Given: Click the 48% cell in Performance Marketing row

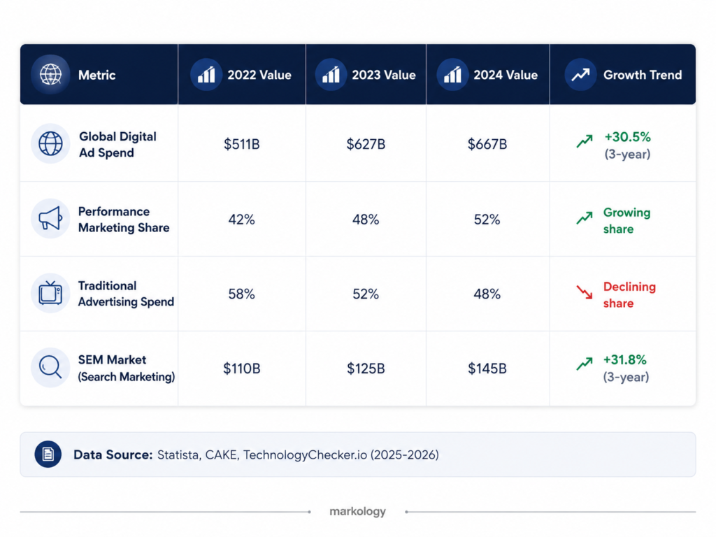Looking at the screenshot, I should pos(366,220).
